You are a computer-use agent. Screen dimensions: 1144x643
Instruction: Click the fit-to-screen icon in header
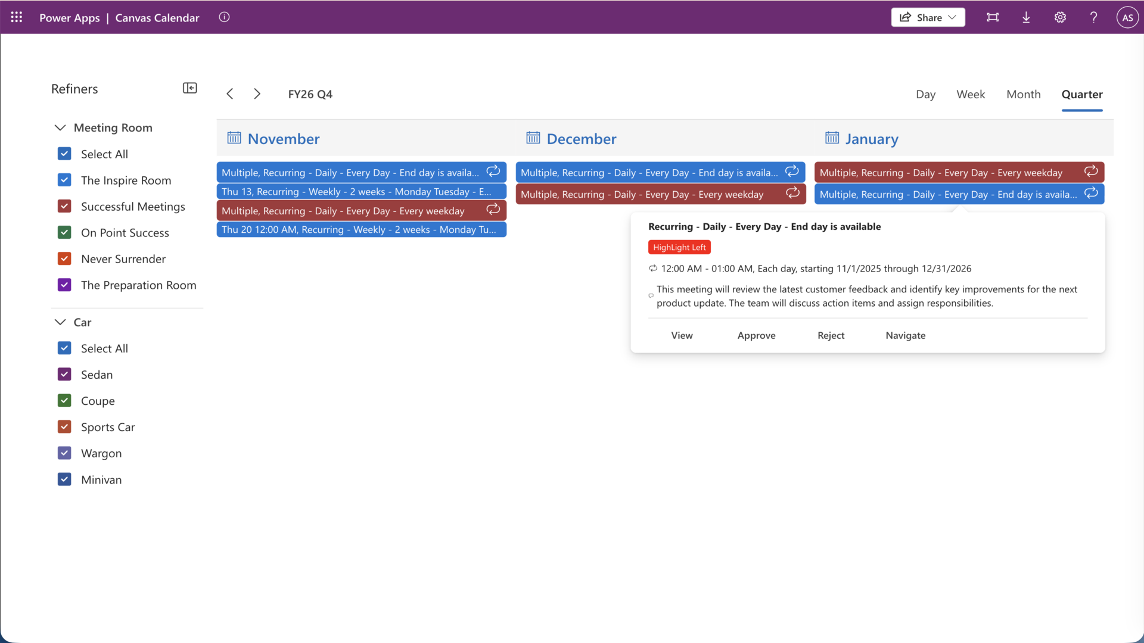point(993,17)
